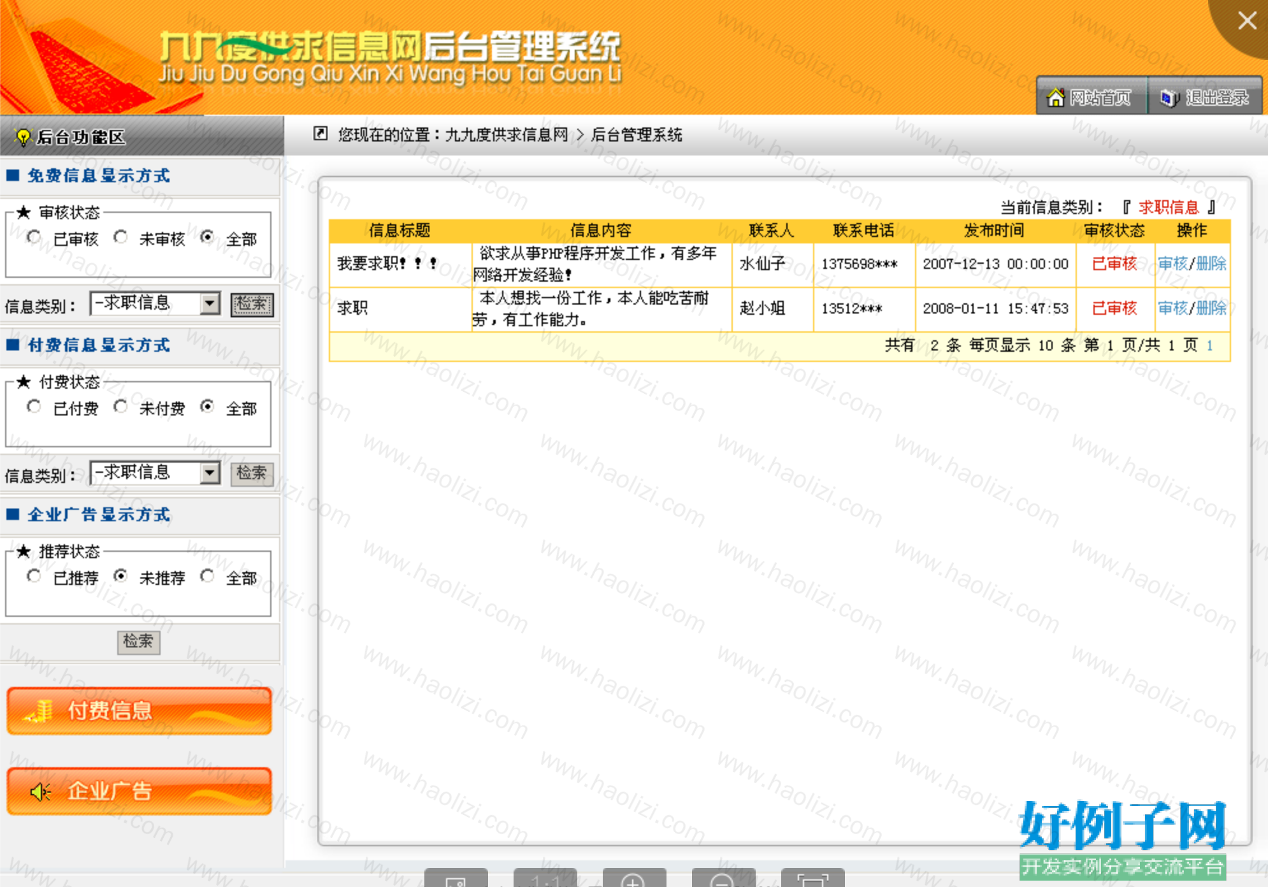Click 检索 button in paid info section
The height and width of the screenshot is (887, 1268).
pos(252,474)
